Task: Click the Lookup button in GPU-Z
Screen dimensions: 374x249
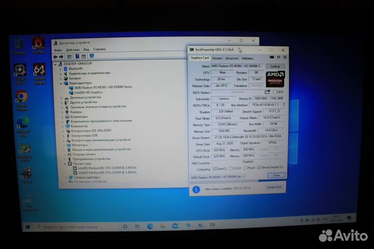Action: (275, 66)
